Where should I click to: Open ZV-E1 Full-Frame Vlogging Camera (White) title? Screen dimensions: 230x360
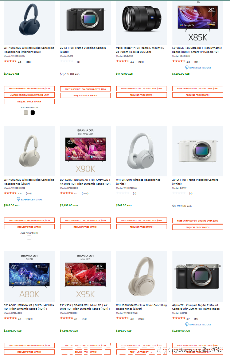click(x=195, y=182)
